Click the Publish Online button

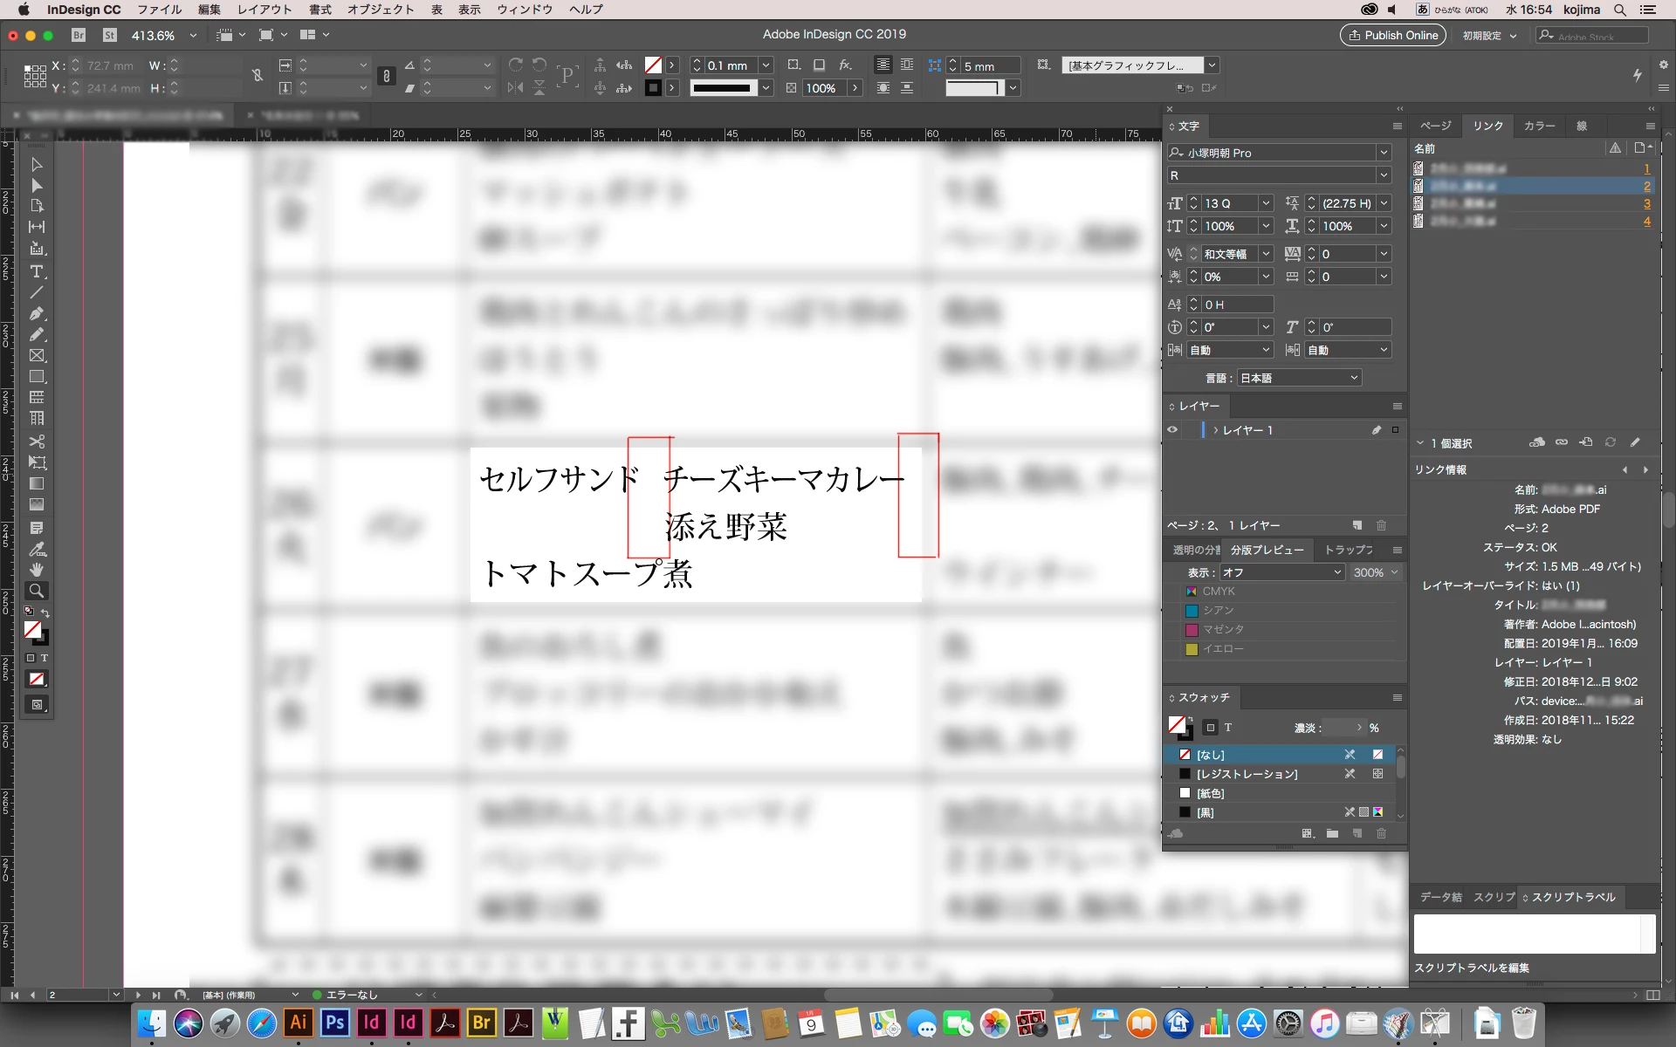pyautogui.click(x=1393, y=35)
